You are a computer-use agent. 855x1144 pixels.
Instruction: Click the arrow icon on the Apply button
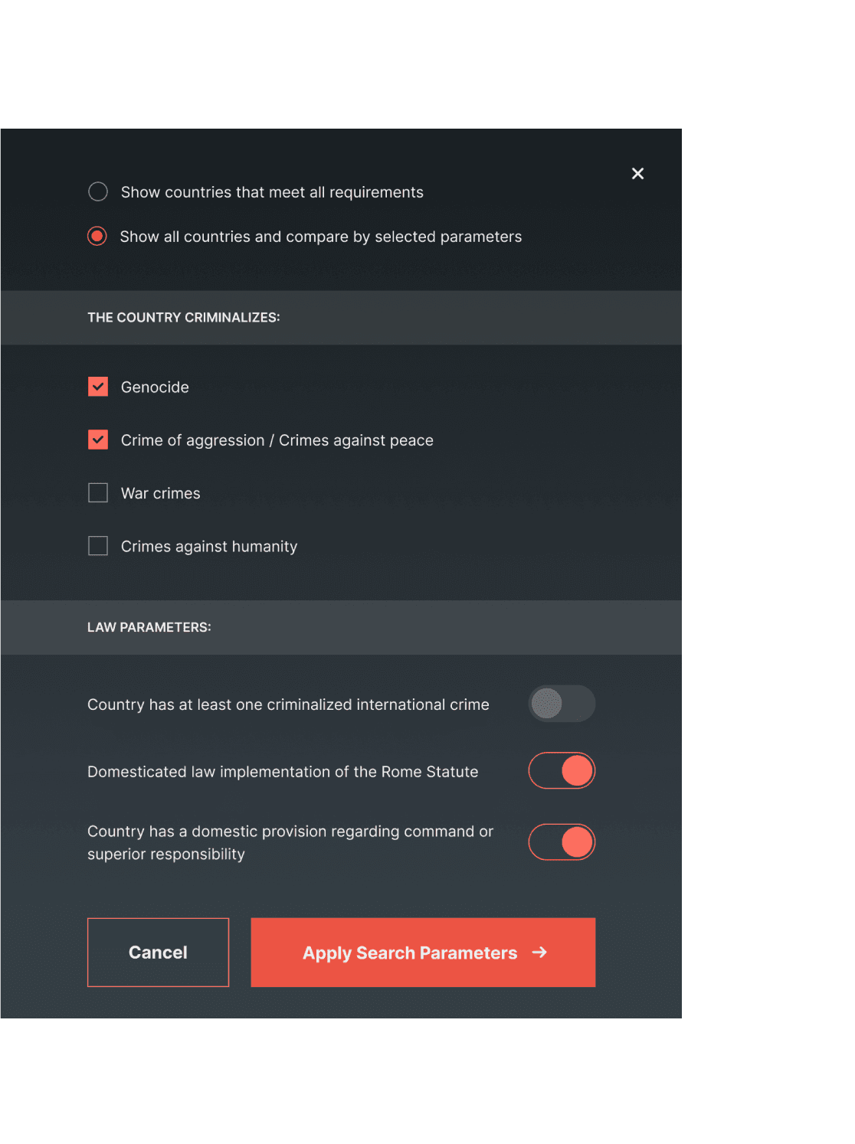click(539, 952)
